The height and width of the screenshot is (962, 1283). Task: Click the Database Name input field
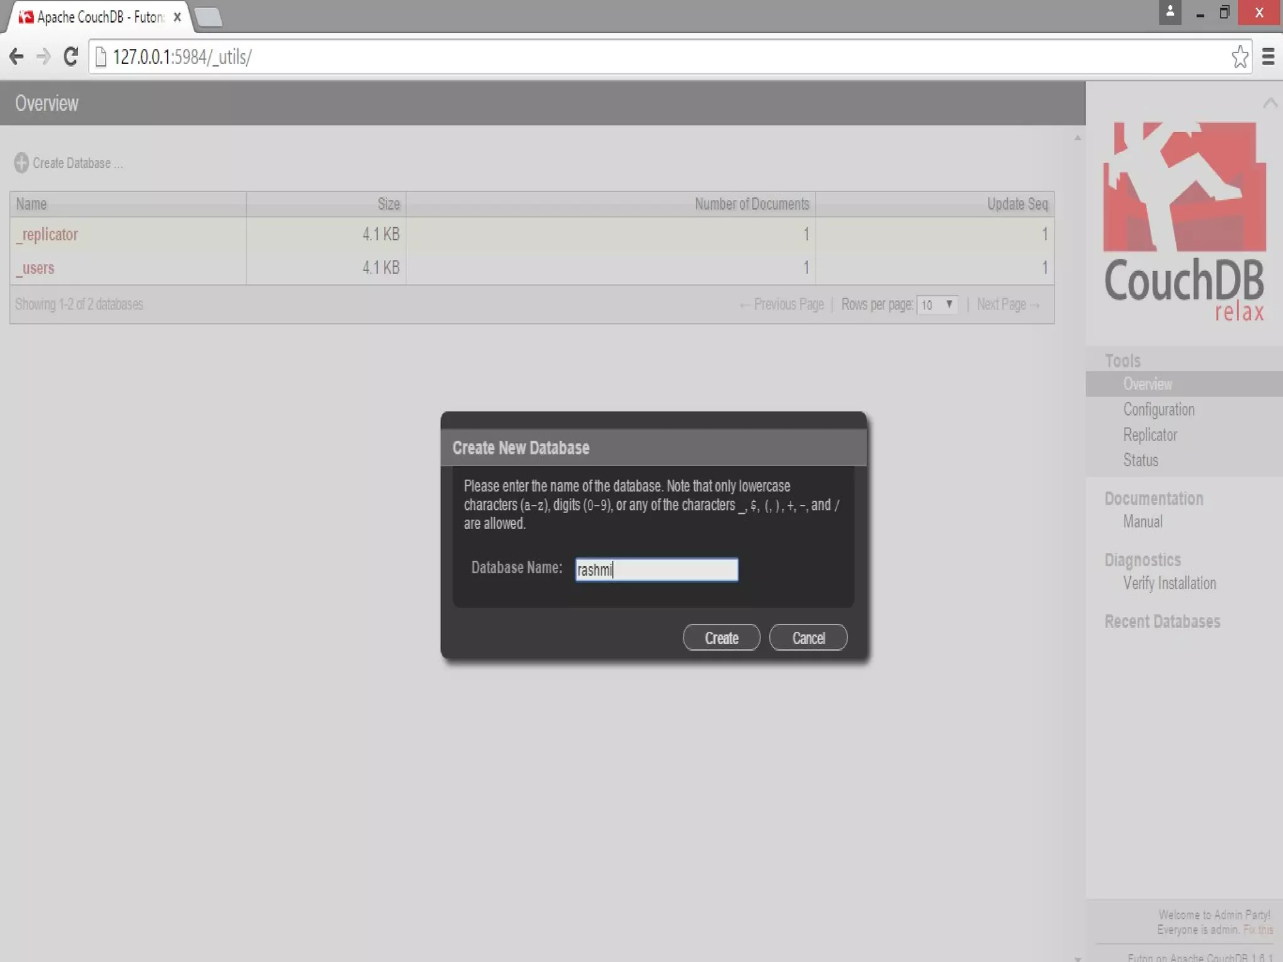(x=656, y=569)
